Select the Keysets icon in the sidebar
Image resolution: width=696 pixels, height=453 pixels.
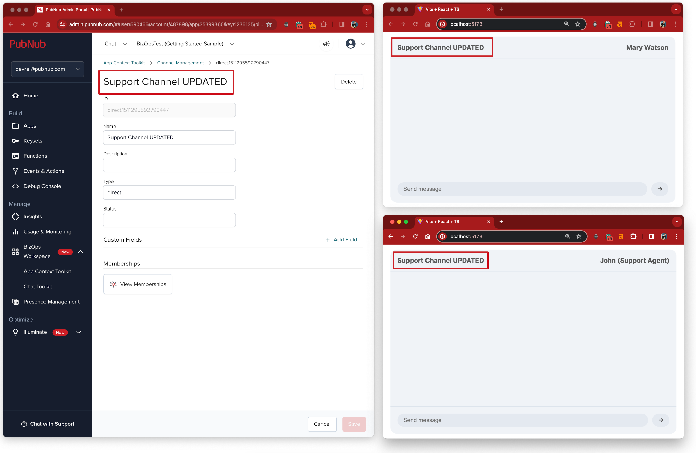16,141
